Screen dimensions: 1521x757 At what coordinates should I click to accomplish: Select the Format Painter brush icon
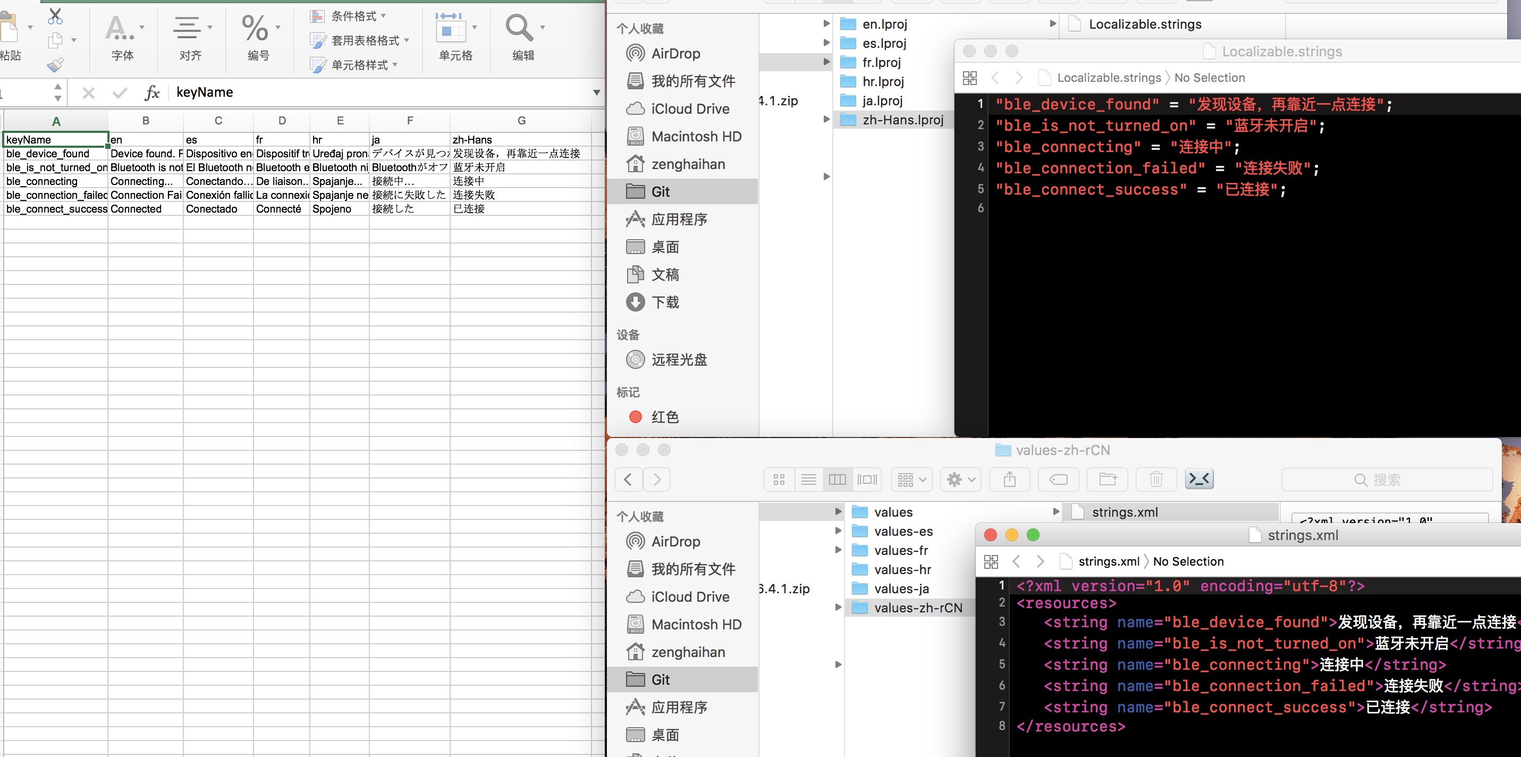(55, 64)
